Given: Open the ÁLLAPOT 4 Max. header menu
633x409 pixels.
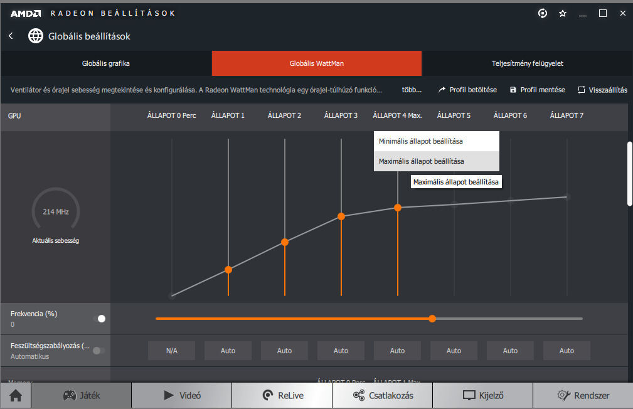Looking at the screenshot, I should click(398, 115).
